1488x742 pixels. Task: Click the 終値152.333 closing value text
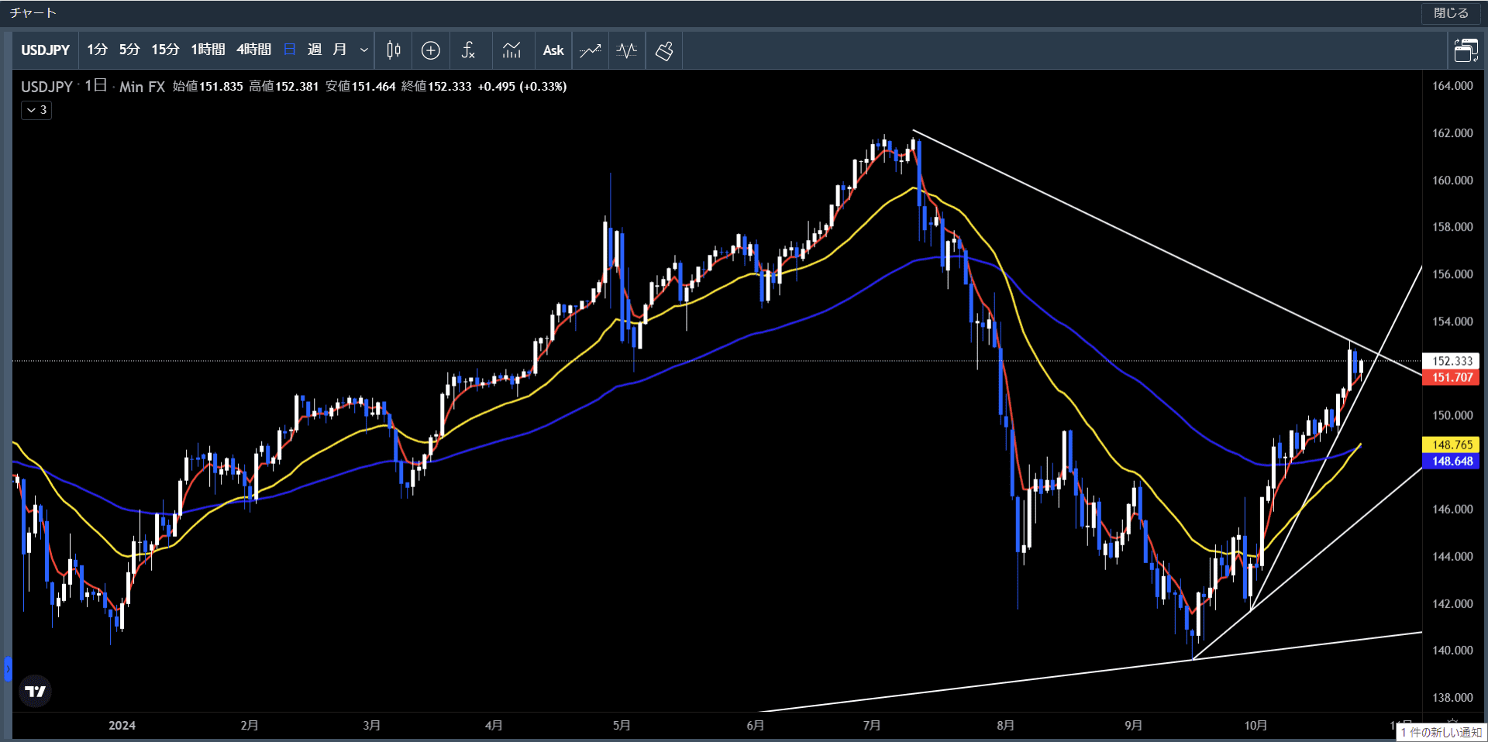click(436, 87)
